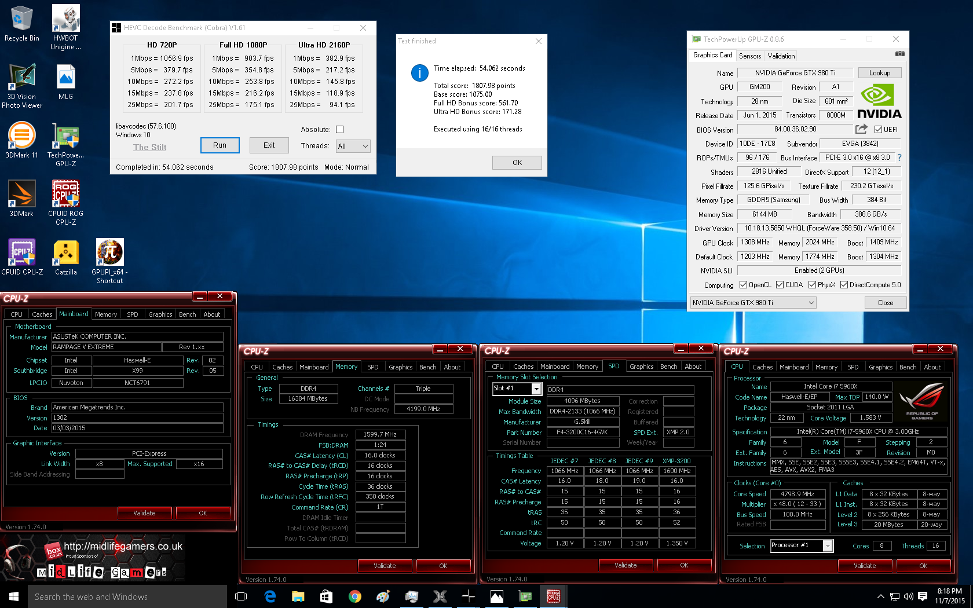Click Close button in GPU-Z
The image size is (973, 608).
[x=885, y=303]
